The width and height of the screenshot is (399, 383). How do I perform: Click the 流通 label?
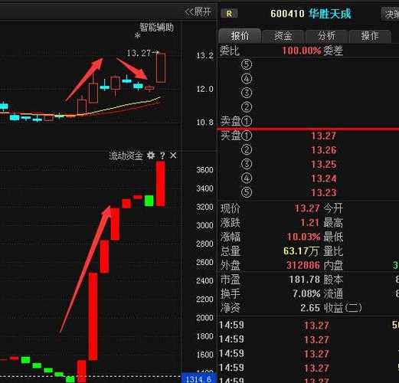pyautogui.click(x=333, y=293)
